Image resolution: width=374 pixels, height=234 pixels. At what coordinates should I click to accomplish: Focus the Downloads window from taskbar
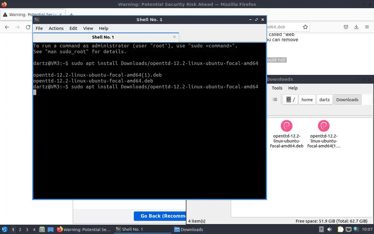[201, 229]
